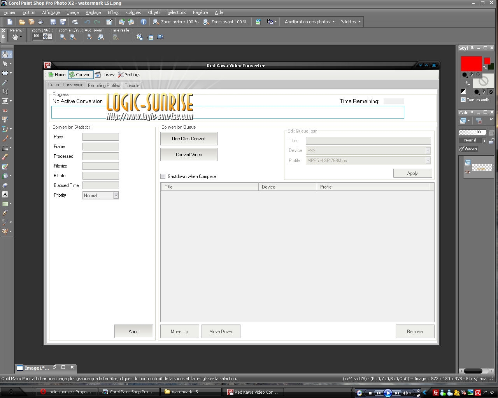Click the dark green background color swatch

click(x=491, y=66)
